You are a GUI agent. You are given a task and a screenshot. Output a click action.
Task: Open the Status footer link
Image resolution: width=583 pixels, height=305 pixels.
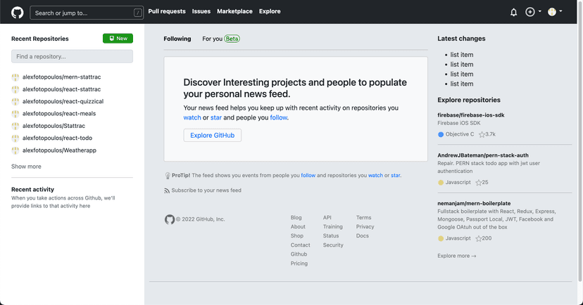coord(330,235)
